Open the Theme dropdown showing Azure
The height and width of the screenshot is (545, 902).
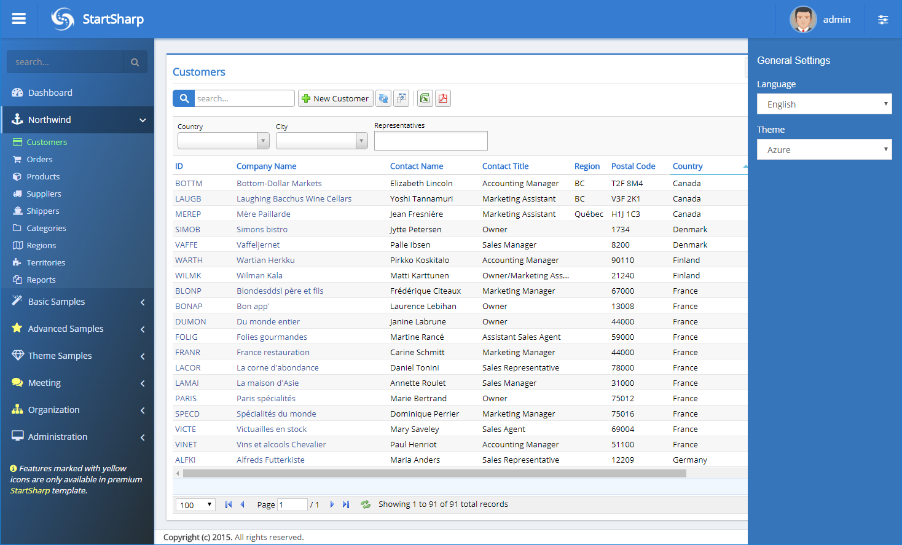tap(824, 150)
